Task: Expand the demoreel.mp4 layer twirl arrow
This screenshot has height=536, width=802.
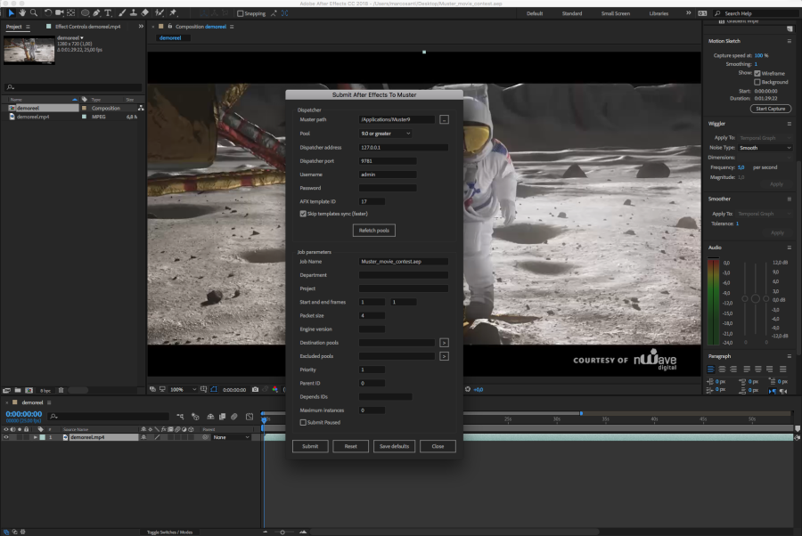Action: (36, 437)
